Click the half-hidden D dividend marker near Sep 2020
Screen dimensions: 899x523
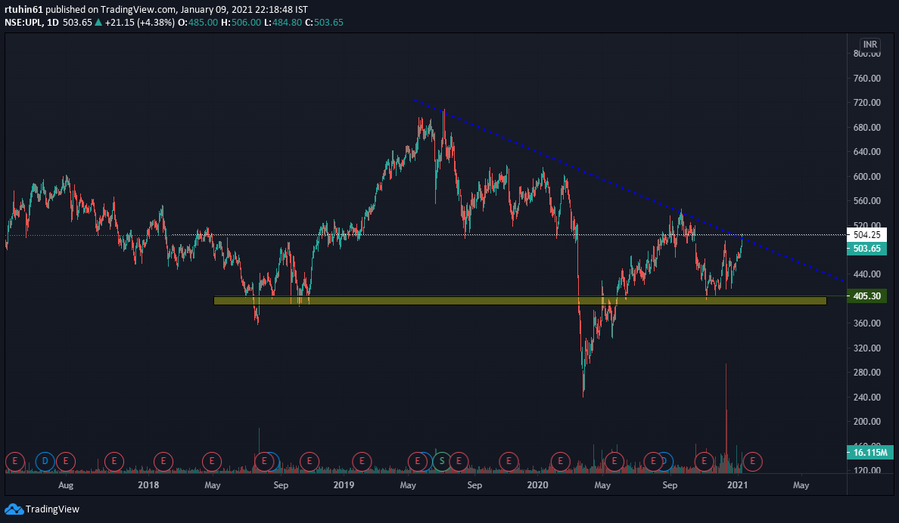666,461
